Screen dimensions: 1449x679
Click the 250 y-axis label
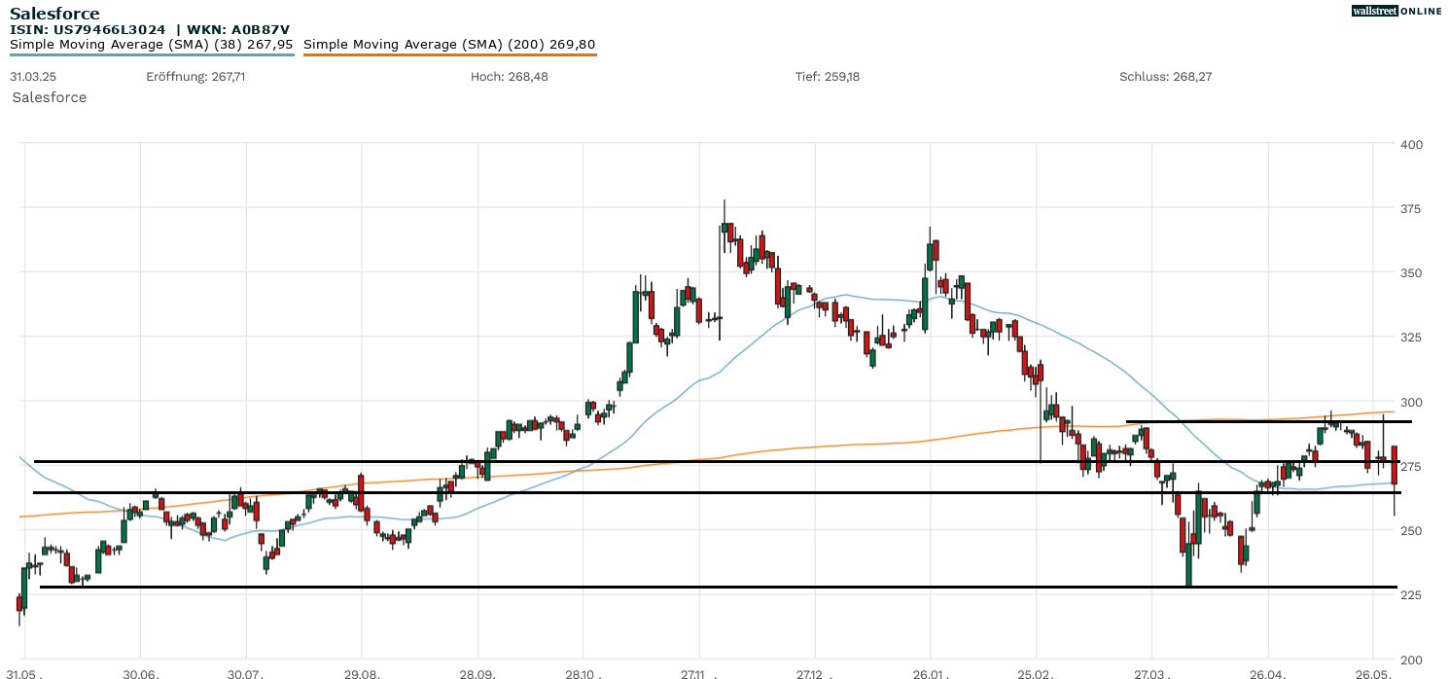[x=1411, y=531]
